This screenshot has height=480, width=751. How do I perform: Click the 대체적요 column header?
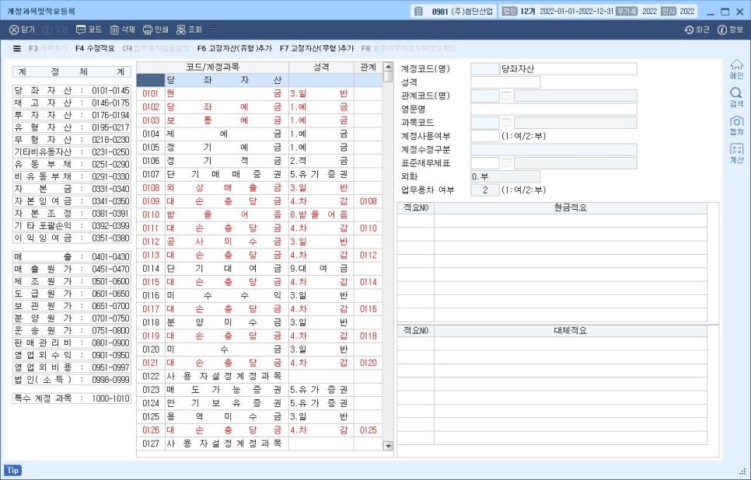(571, 331)
